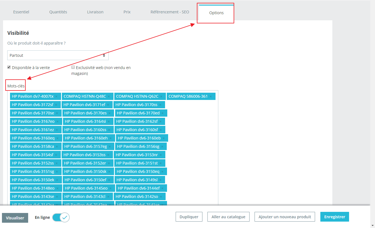Save the product with Enregistrer
The height and width of the screenshot is (228, 375).
(x=335, y=217)
